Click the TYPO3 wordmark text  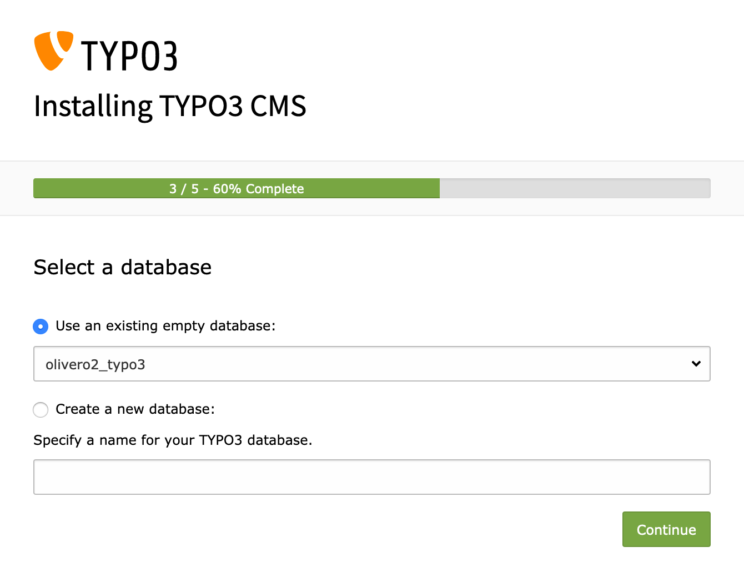129,56
